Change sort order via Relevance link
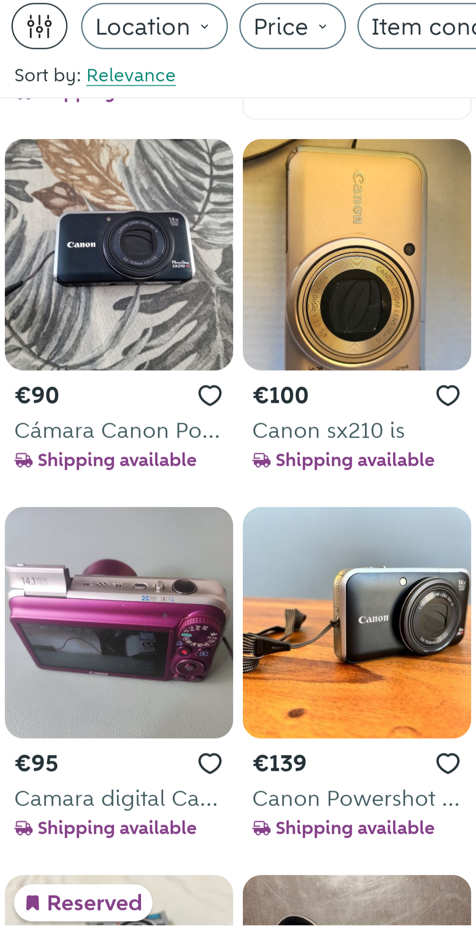 [131, 75]
